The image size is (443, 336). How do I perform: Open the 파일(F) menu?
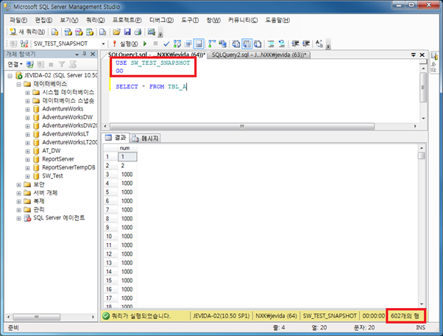pos(18,20)
